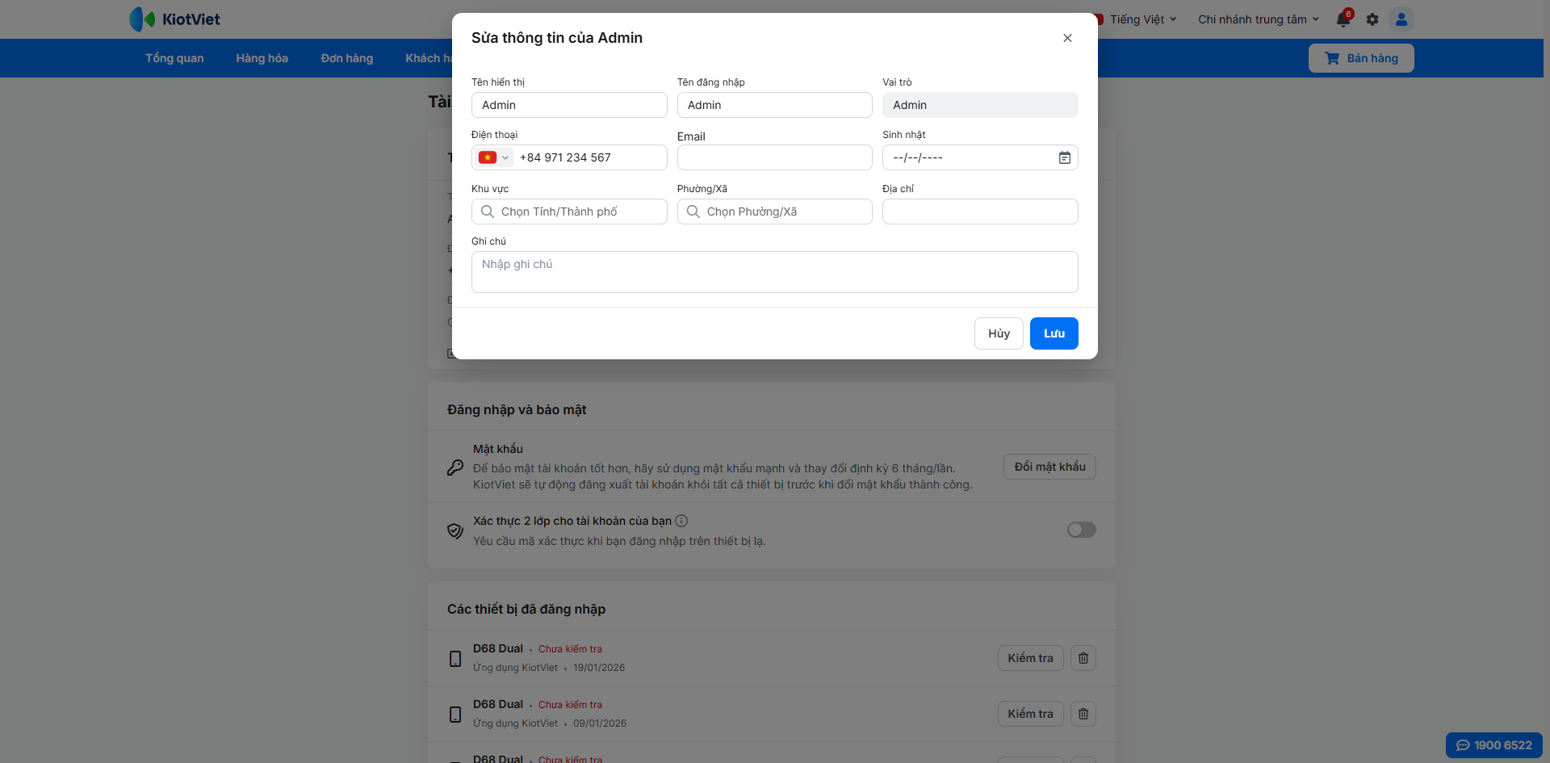The height and width of the screenshot is (763, 1550).
Task: Close the edit Admin info dialog
Action: tap(1067, 38)
